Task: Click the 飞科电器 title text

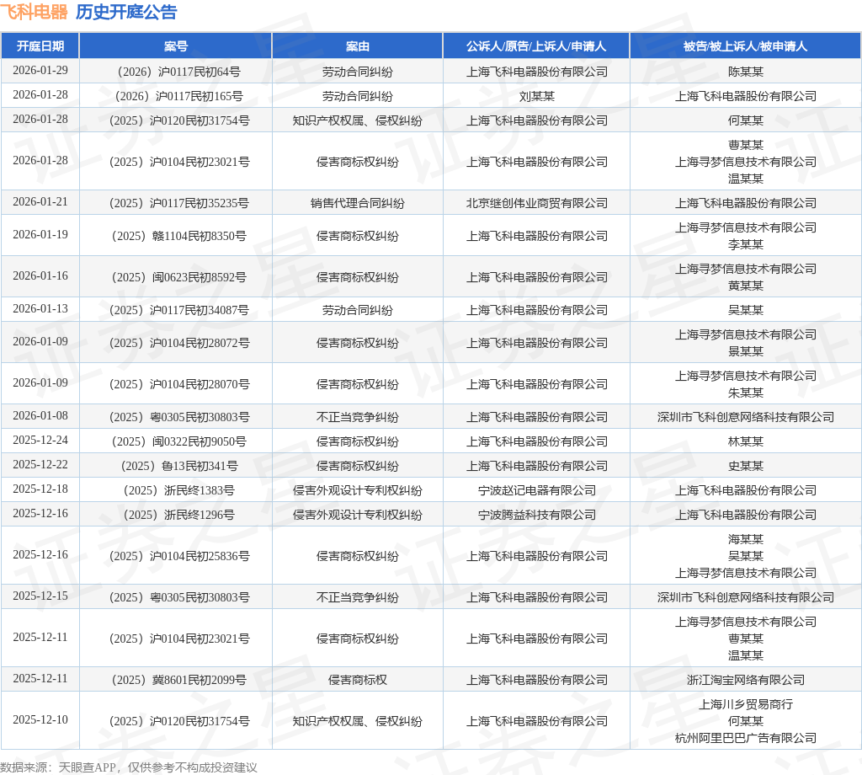Action: point(34,12)
